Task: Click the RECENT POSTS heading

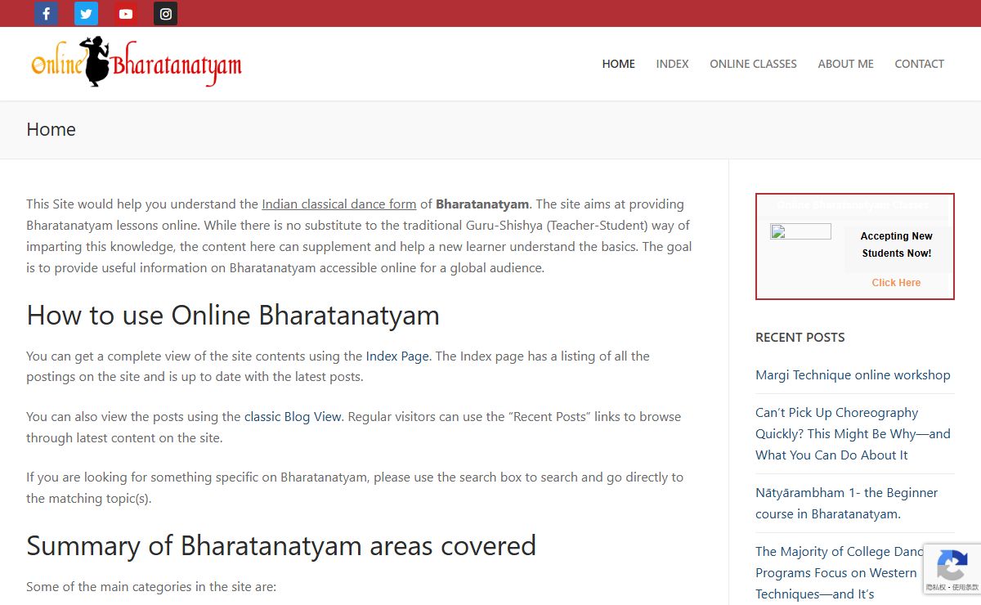Action: click(800, 337)
